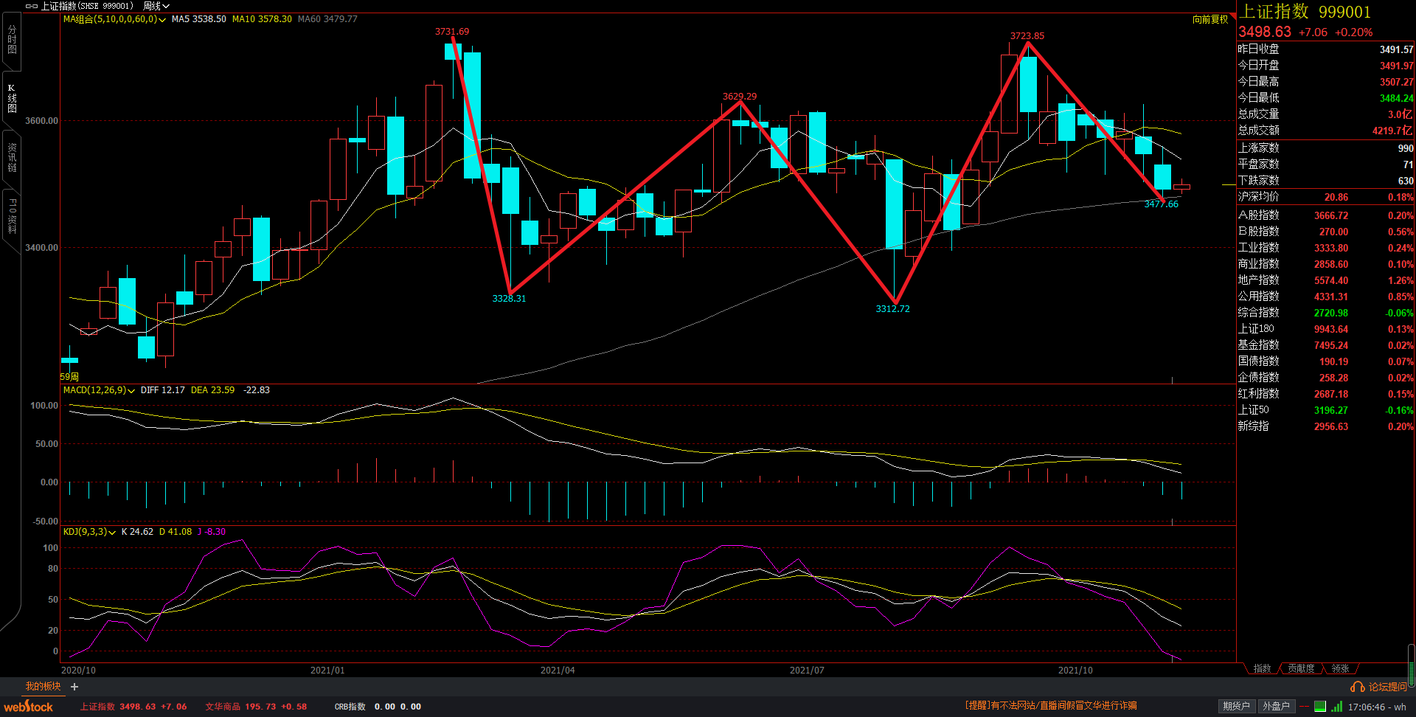Click the link icon beside 上证指数 title

click(32, 6)
